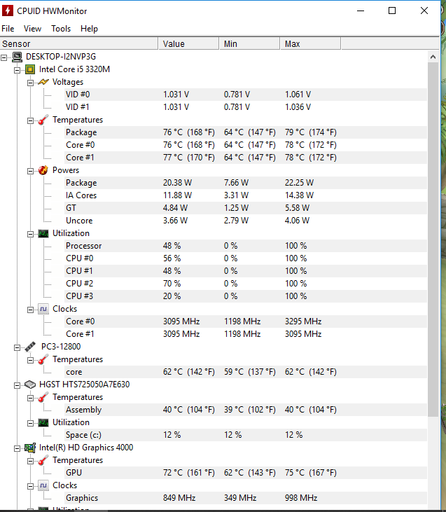446x512 pixels.
Task: Click the PC3-12800 memory stick icon
Action: pyautogui.click(x=30, y=347)
